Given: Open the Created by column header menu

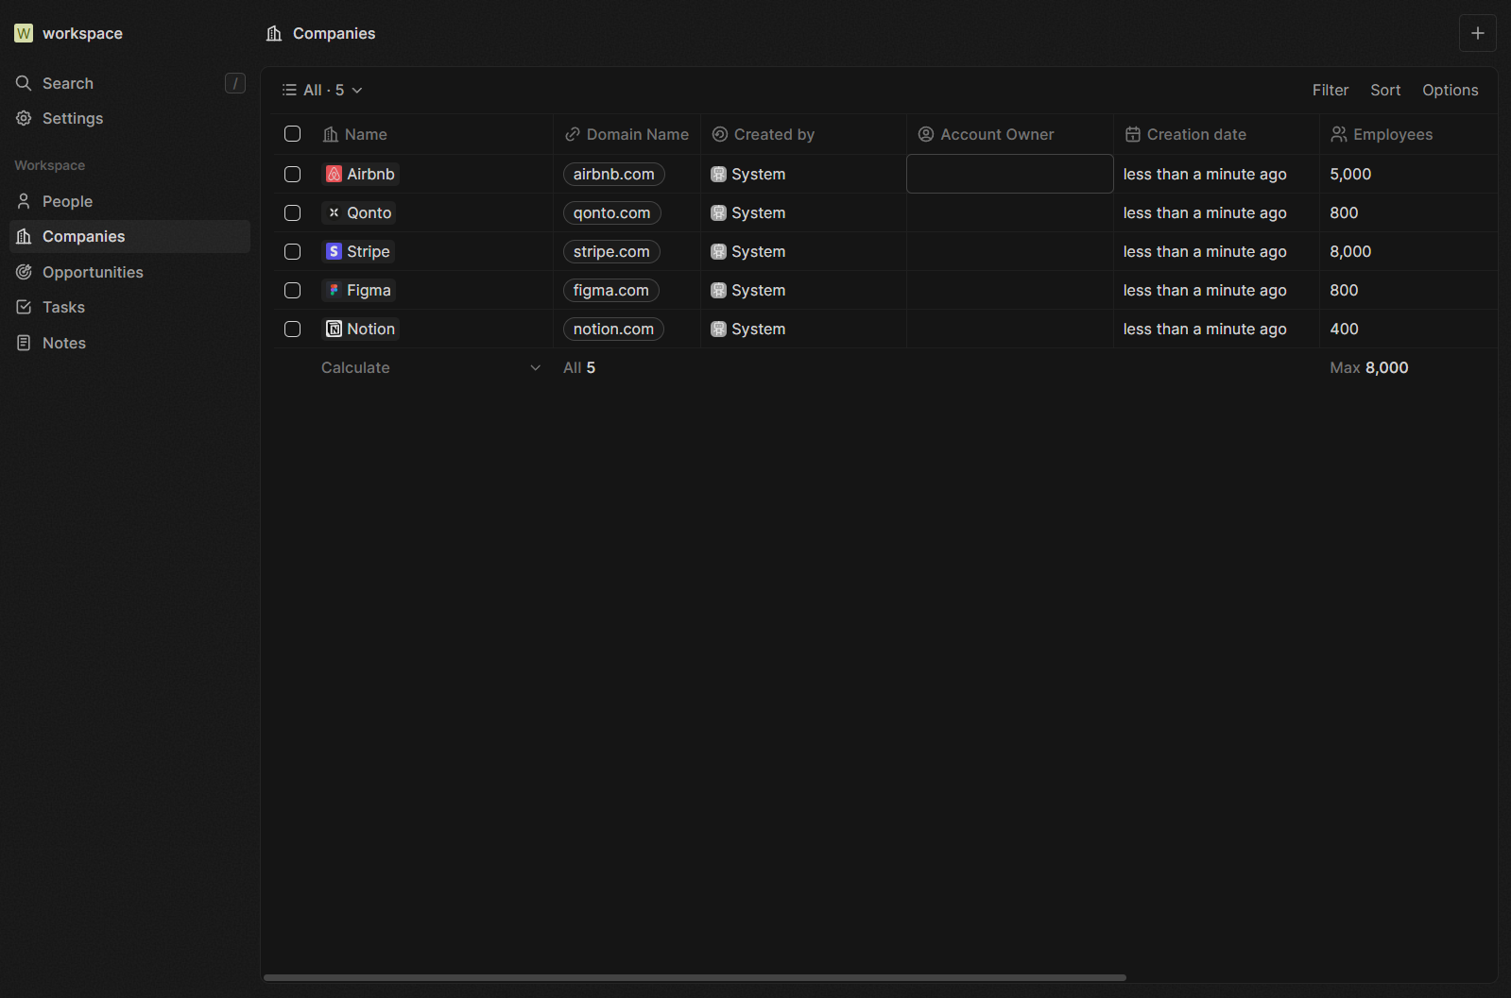Looking at the screenshot, I should point(803,134).
